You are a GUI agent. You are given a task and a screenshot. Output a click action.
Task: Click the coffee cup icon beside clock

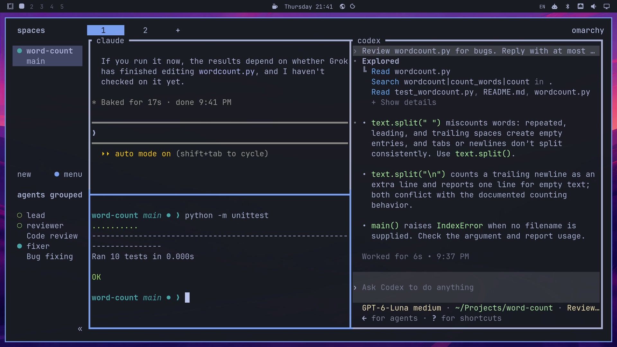pyautogui.click(x=275, y=6)
